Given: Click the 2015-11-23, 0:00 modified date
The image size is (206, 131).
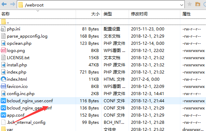Looking at the screenshot, I should pyautogui.click(x=148, y=29).
